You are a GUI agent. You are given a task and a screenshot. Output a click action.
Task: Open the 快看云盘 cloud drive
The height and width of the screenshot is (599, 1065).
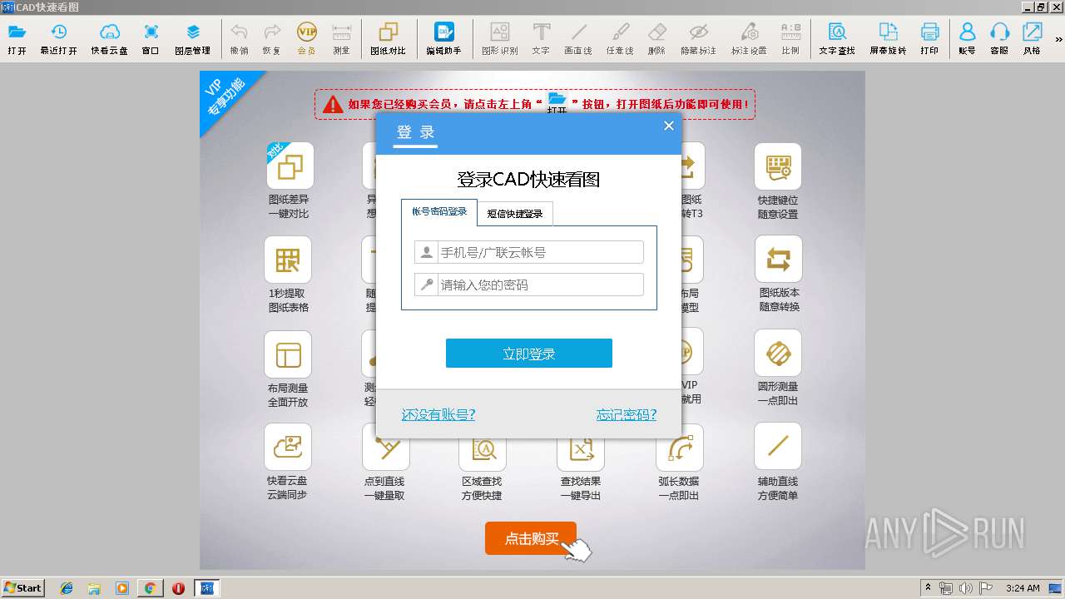(x=110, y=39)
